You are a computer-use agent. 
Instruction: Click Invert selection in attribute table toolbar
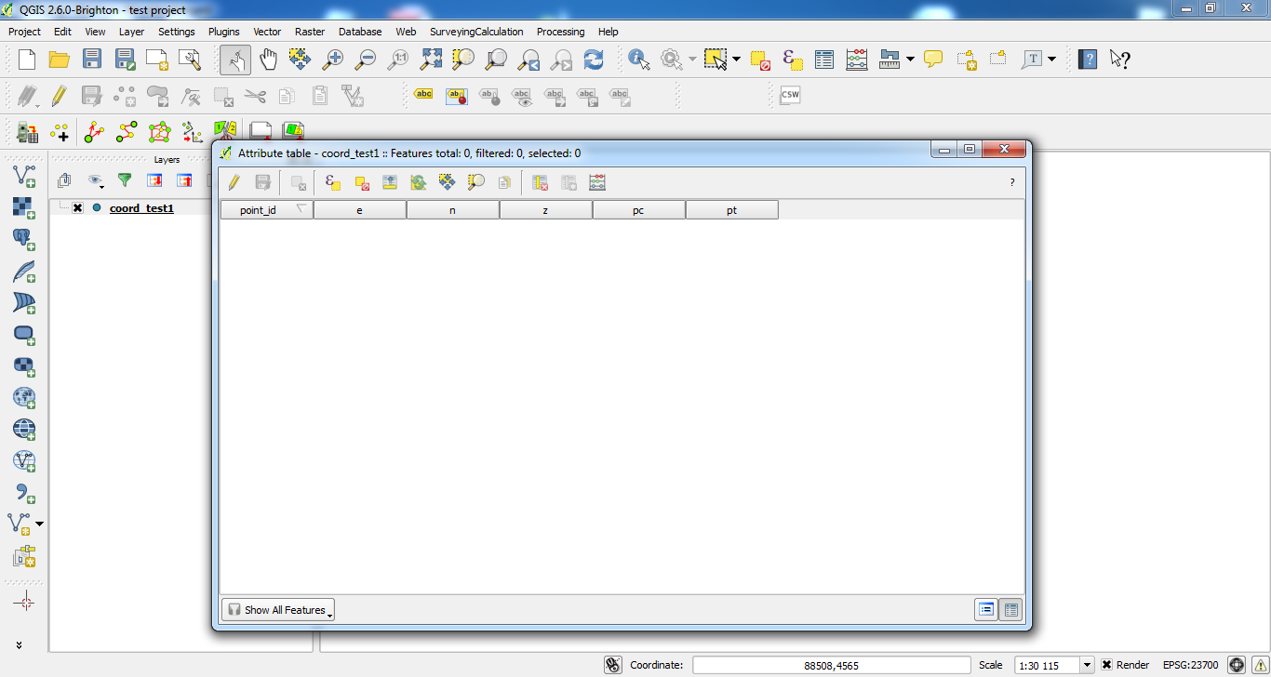pos(419,182)
